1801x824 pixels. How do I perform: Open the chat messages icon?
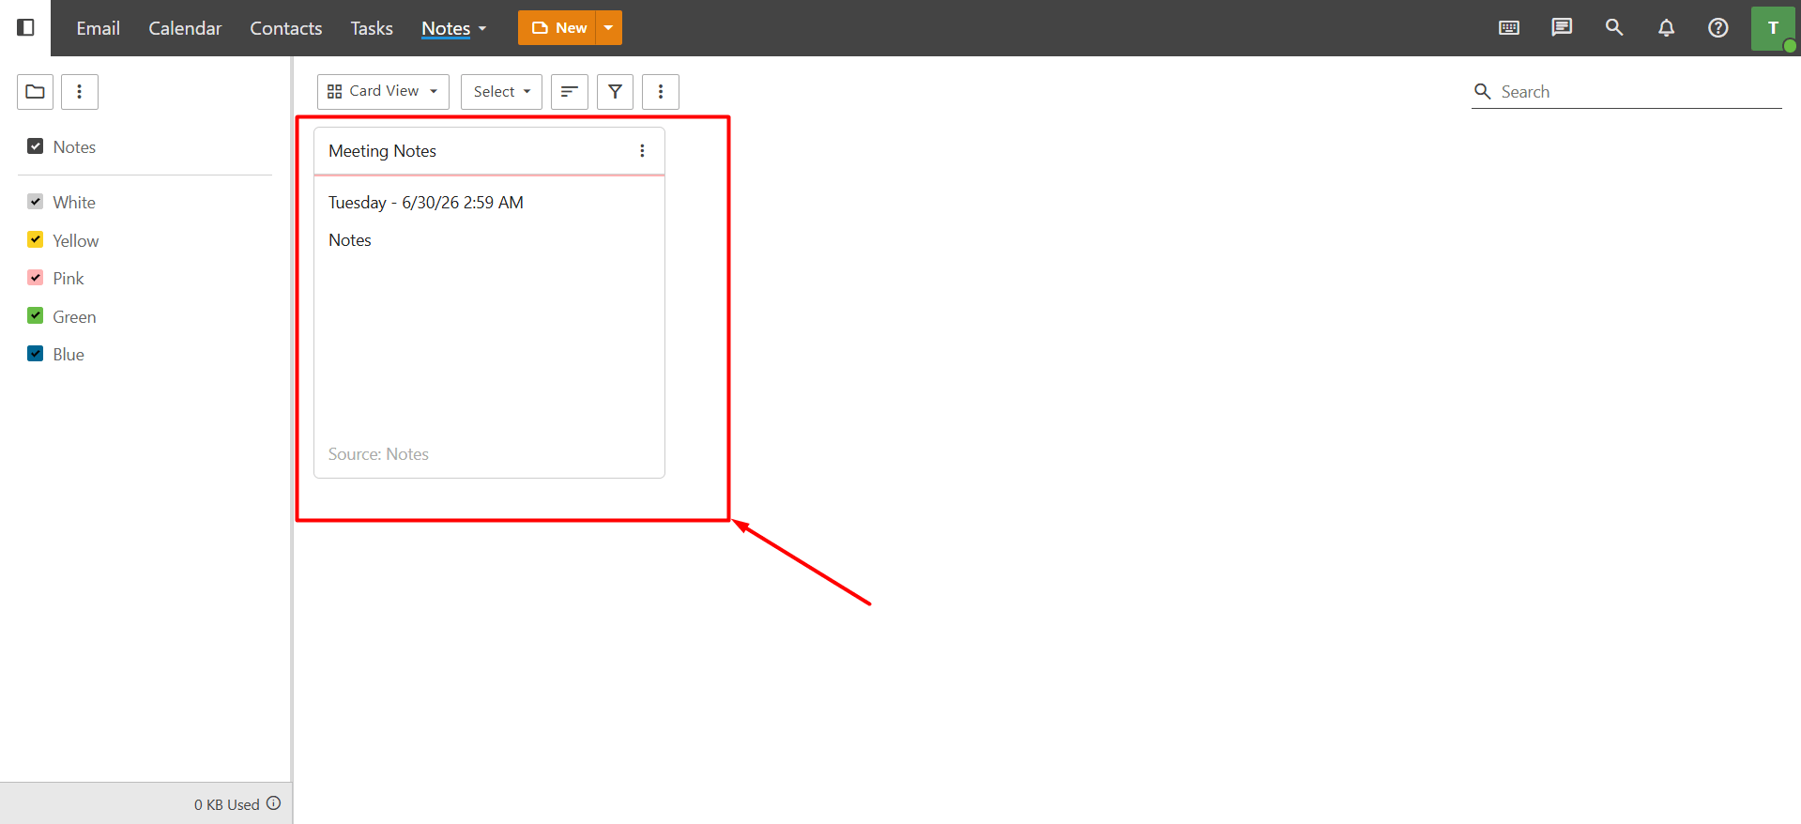pos(1562,27)
